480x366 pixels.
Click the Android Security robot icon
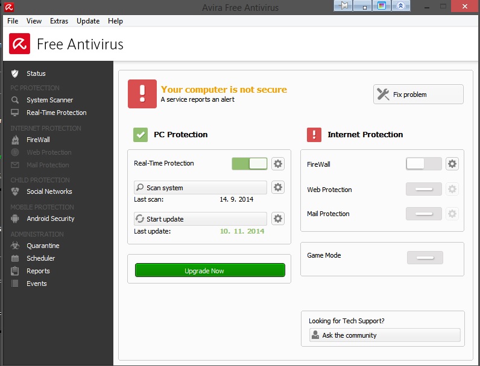[14, 219]
